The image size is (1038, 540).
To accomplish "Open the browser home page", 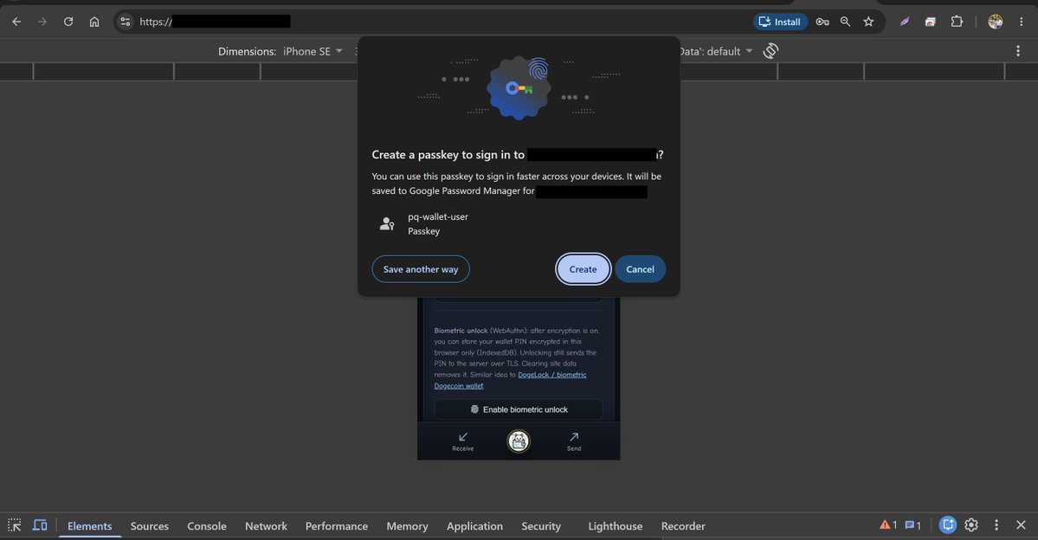I will tap(94, 22).
